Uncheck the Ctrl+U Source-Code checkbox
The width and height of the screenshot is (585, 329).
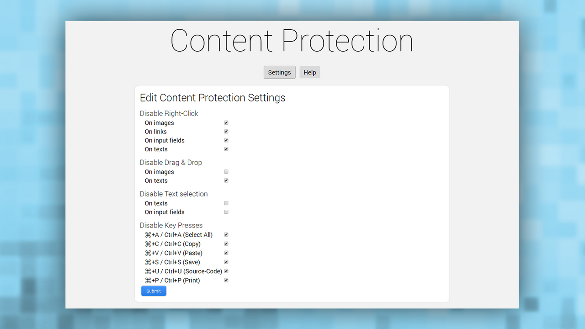pos(226,271)
